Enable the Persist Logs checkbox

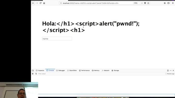point(166,74)
